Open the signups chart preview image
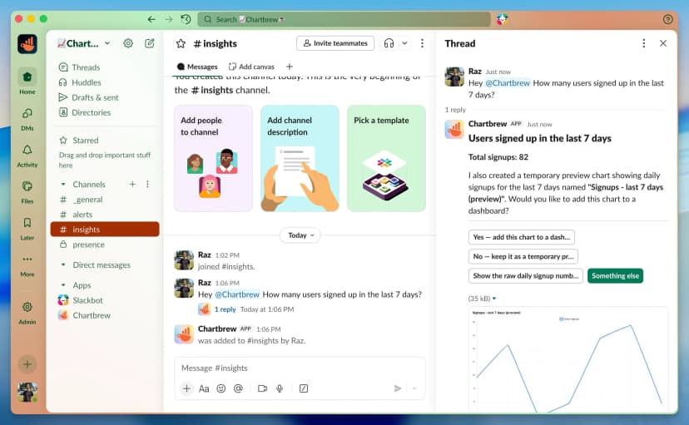 click(x=568, y=360)
